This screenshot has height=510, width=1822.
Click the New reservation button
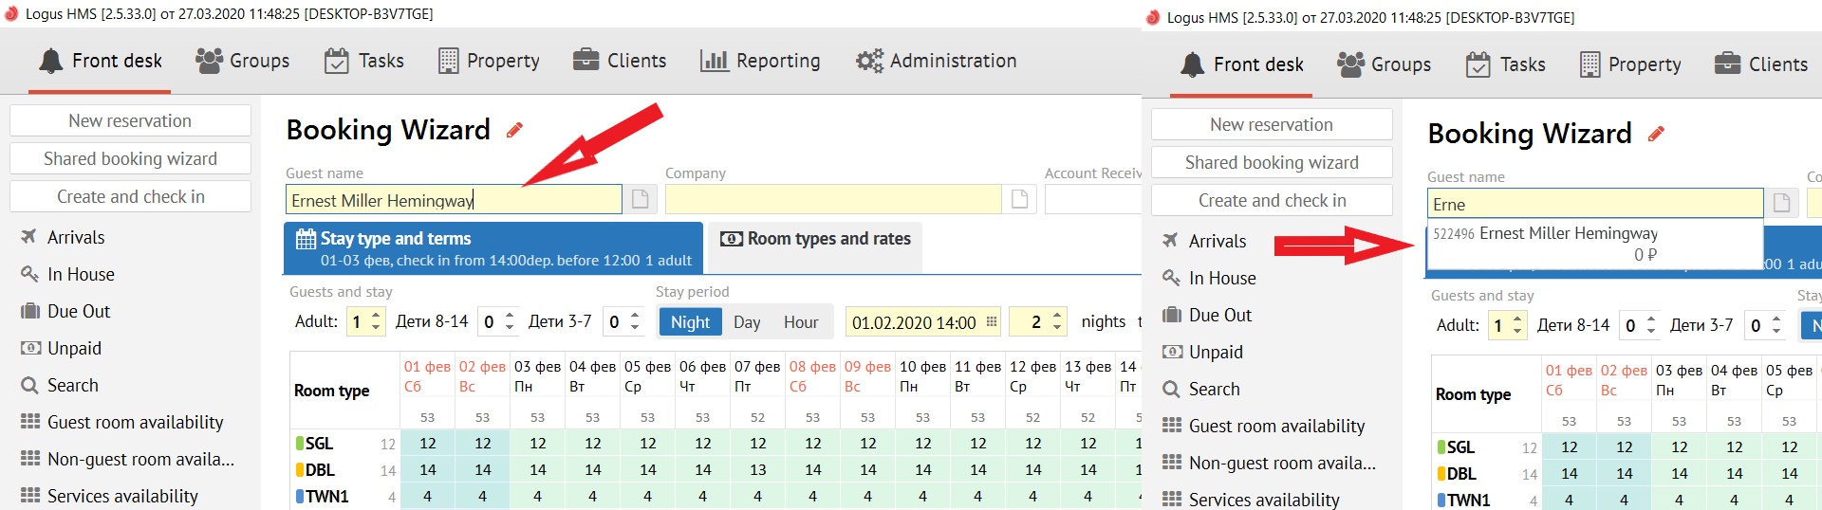[130, 120]
